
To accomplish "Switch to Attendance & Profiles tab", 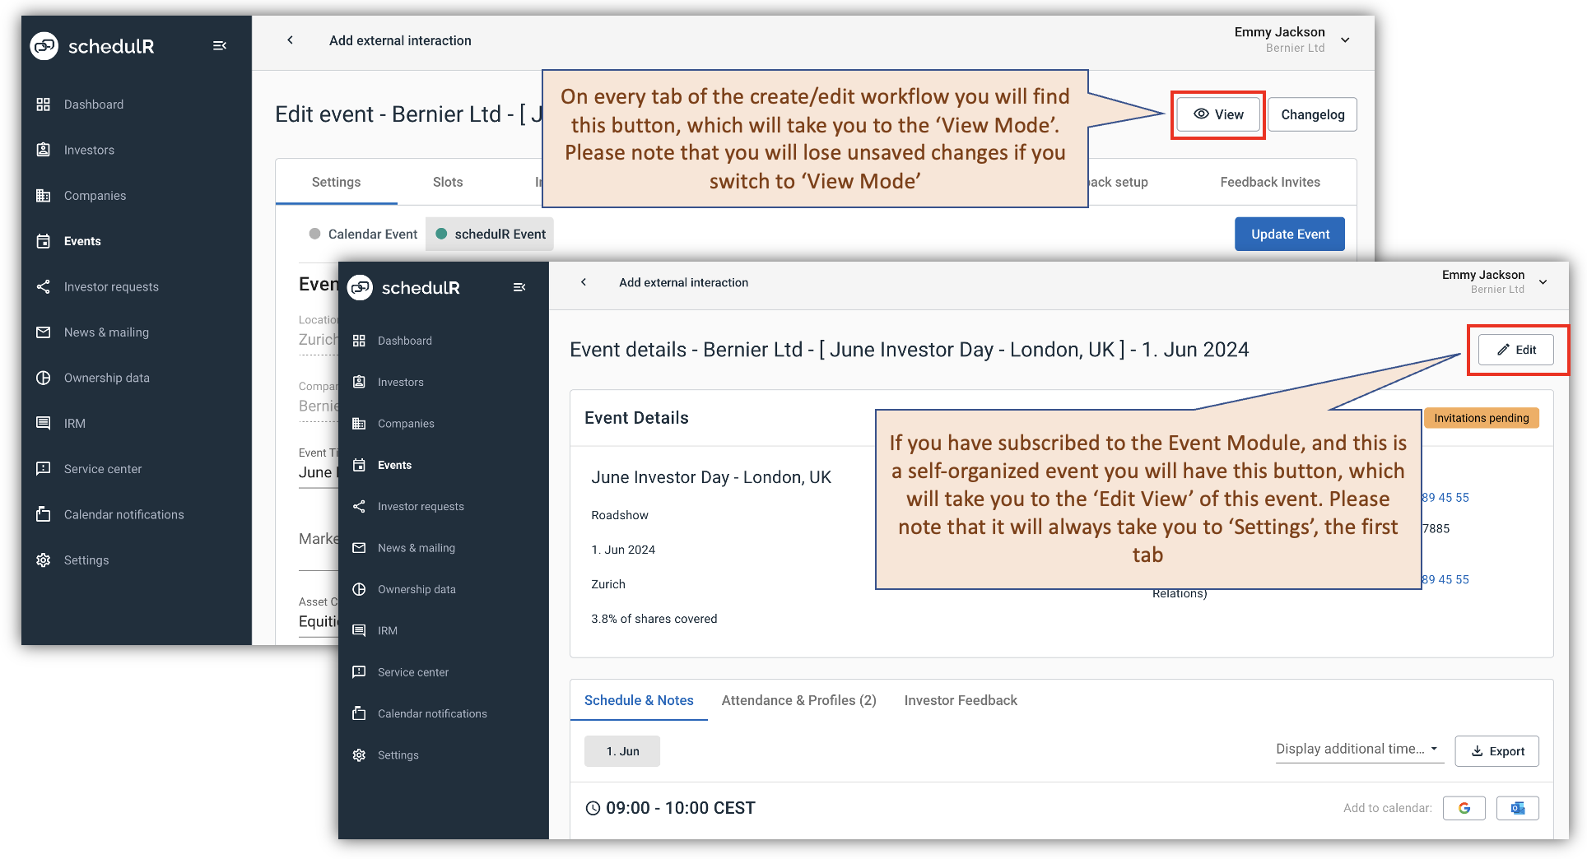I will click(x=798, y=700).
